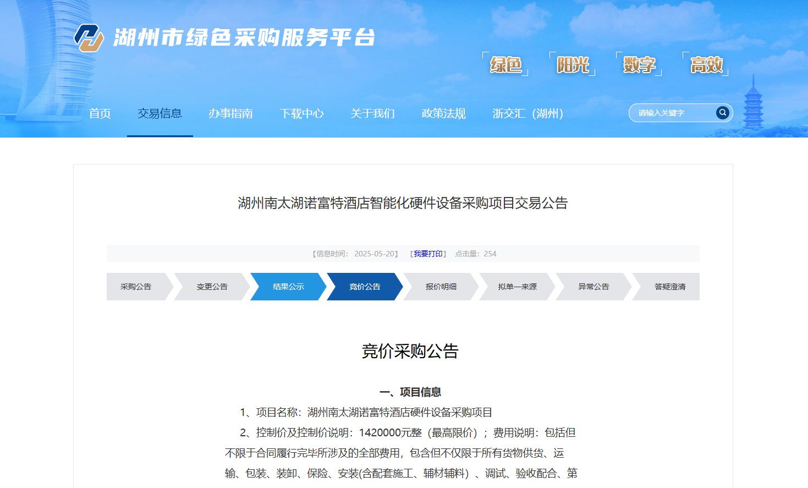Click the 数字 slogan badge
Image resolution: width=808 pixels, height=488 pixels.
tap(639, 64)
